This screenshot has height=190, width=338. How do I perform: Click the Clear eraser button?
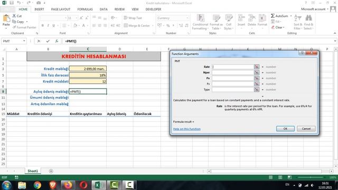pos(278,27)
